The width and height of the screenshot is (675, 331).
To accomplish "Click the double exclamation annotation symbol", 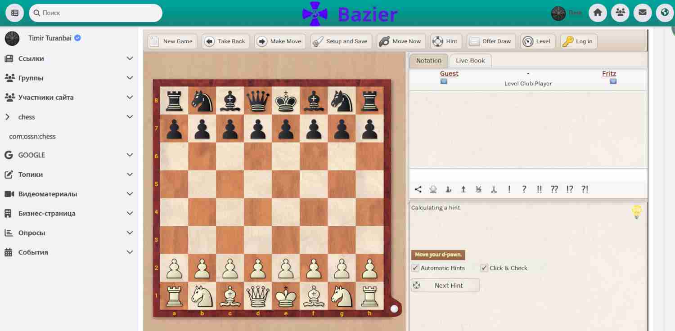I will 539,189.
